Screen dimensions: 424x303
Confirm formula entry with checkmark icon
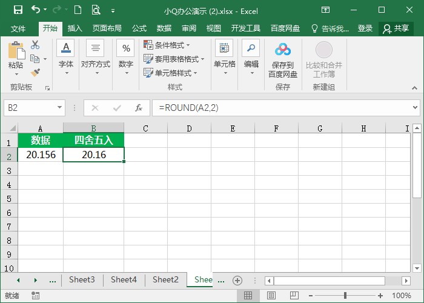(117, 108)
